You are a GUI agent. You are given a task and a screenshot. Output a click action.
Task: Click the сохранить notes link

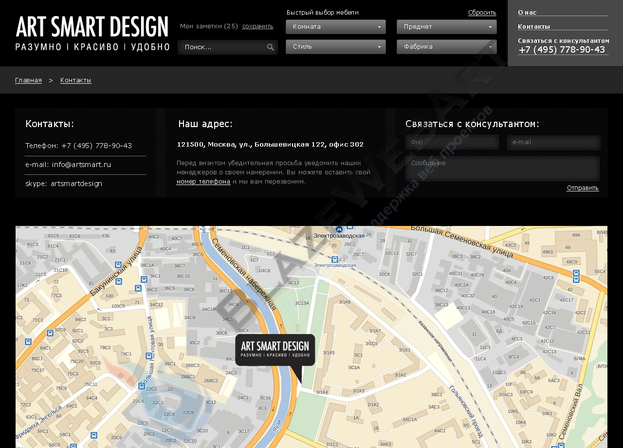(x=257, y=26)
